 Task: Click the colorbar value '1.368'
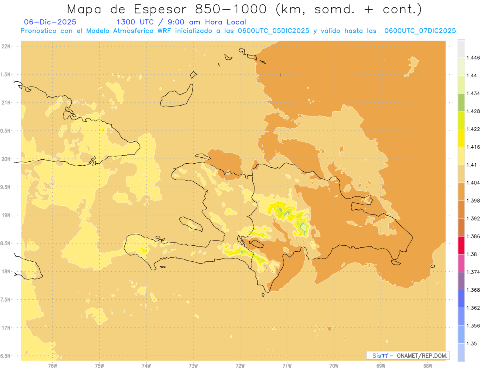[473, 290]
